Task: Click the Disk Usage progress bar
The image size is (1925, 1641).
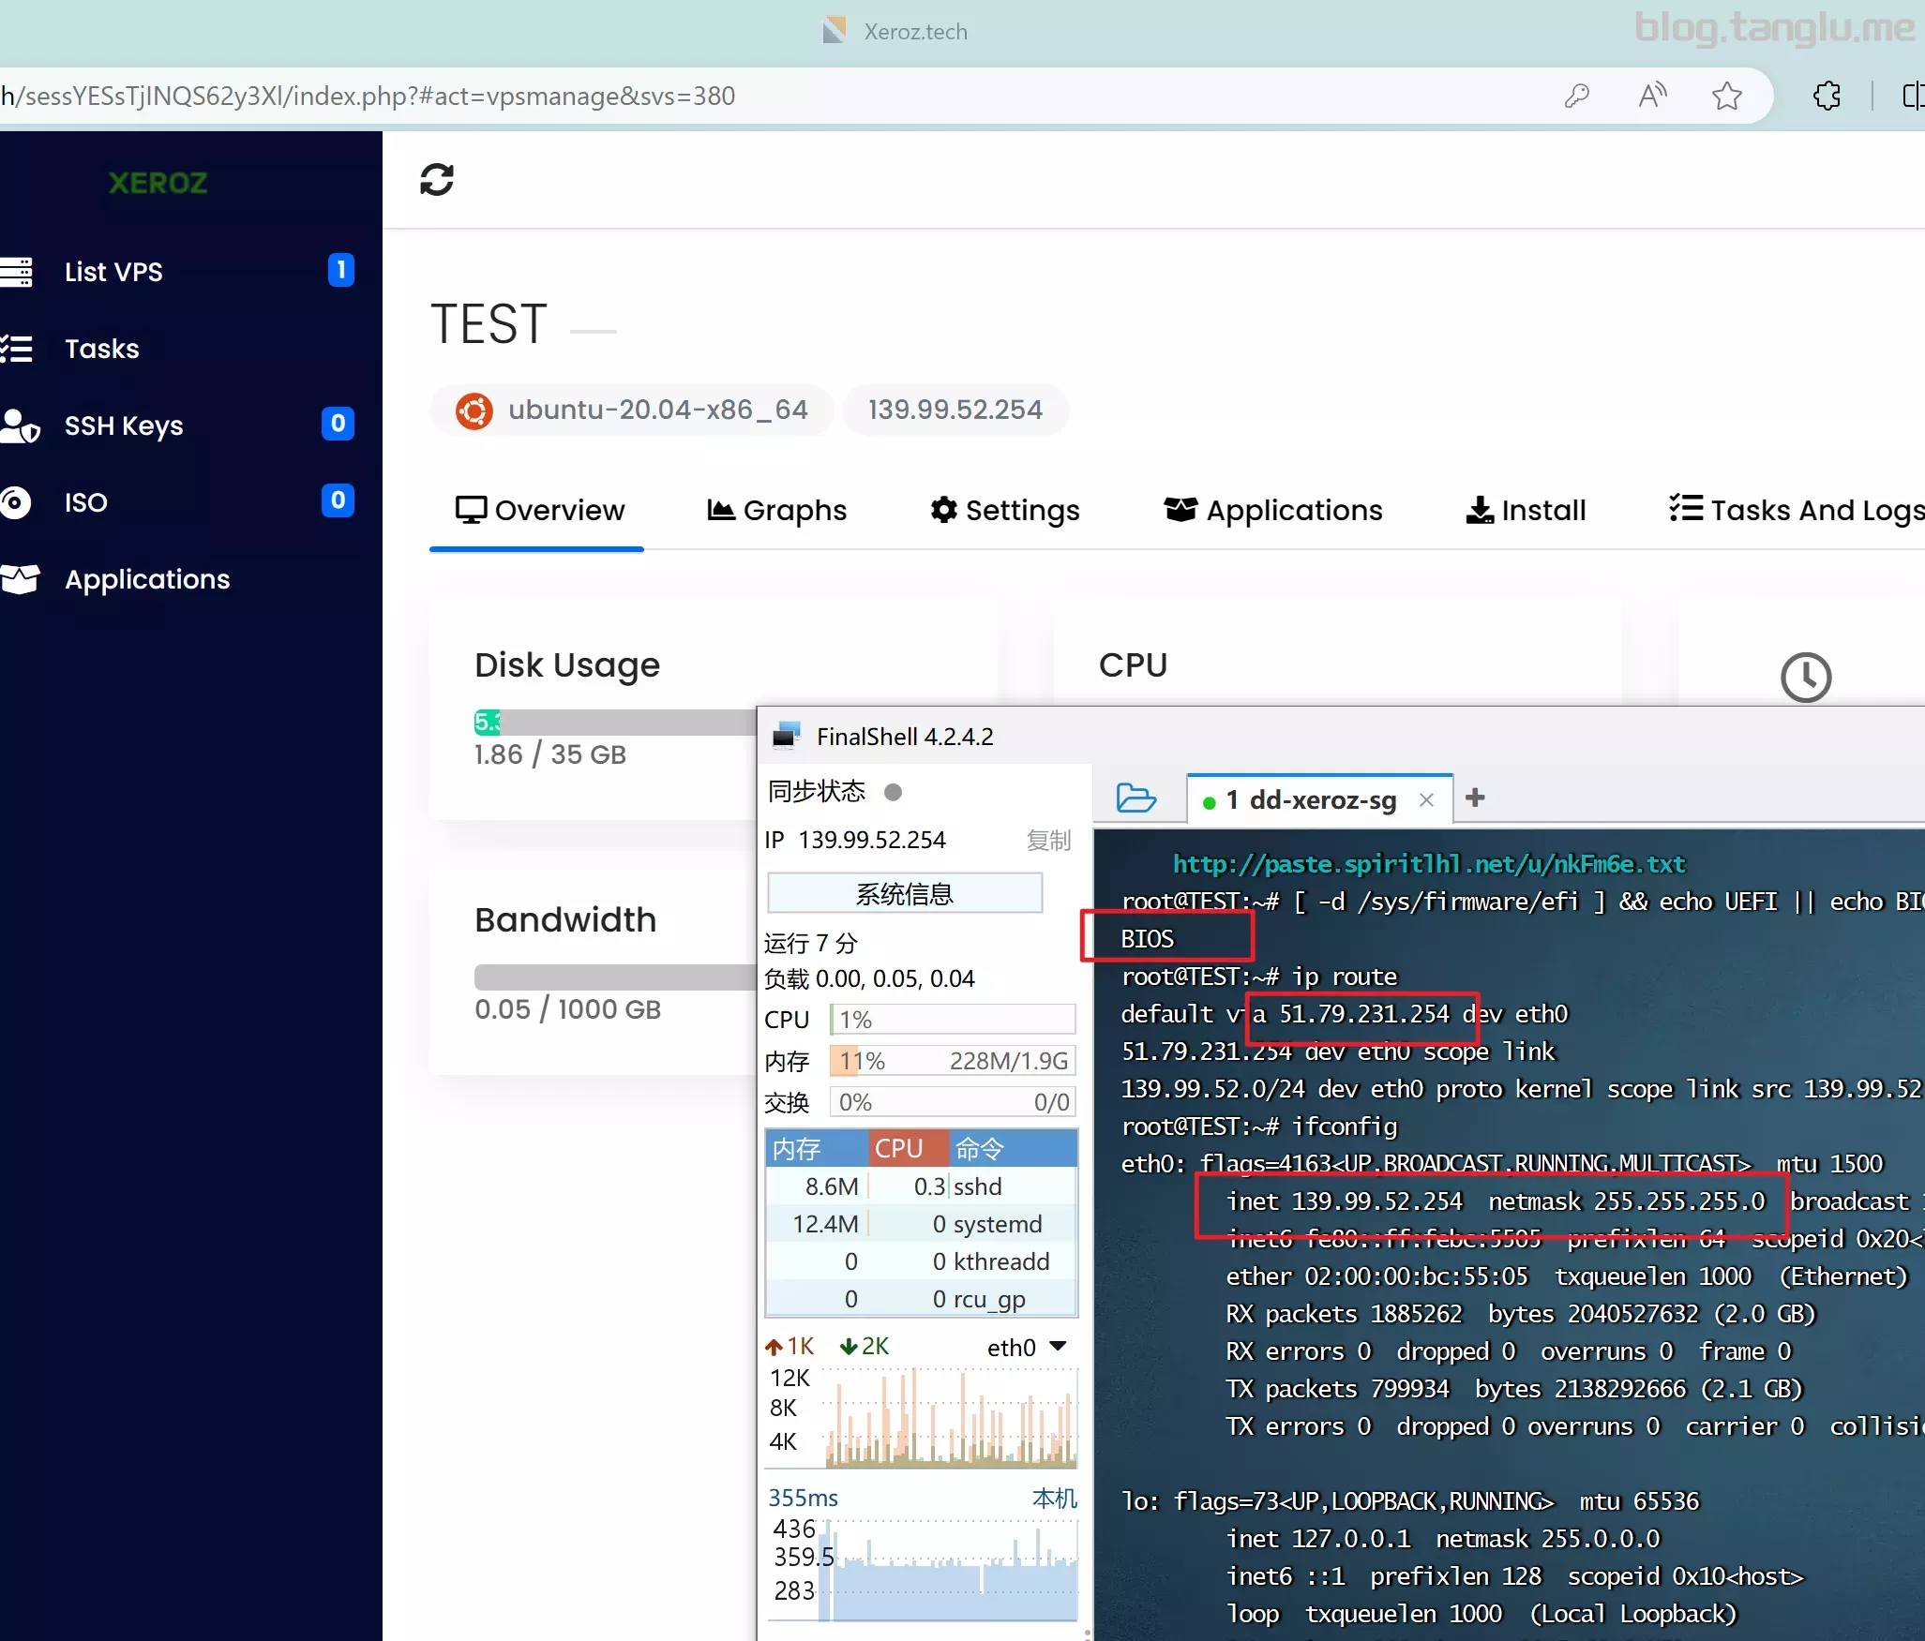Action: pos(614,722)
